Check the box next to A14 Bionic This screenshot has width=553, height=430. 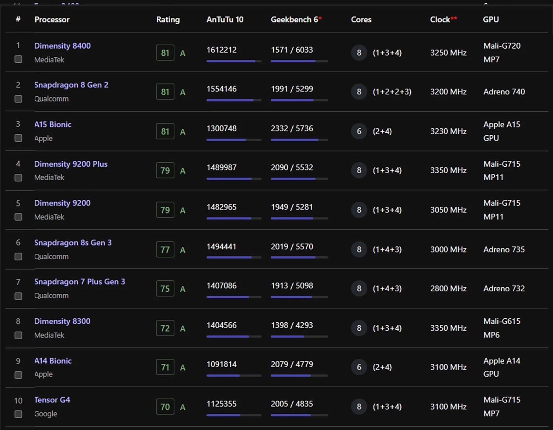[18, 375]
